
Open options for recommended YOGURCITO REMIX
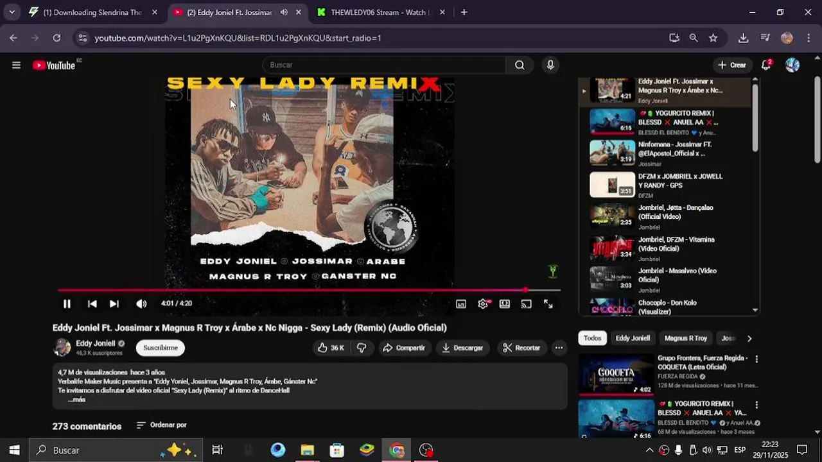[756, 405]
